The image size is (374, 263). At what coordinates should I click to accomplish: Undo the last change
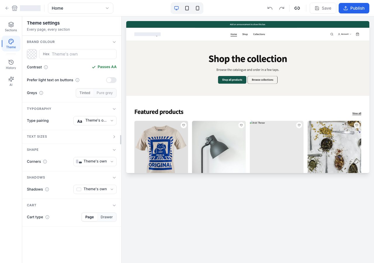tap(270, 8)
